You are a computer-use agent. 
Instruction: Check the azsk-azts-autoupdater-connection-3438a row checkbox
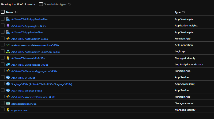3,45
